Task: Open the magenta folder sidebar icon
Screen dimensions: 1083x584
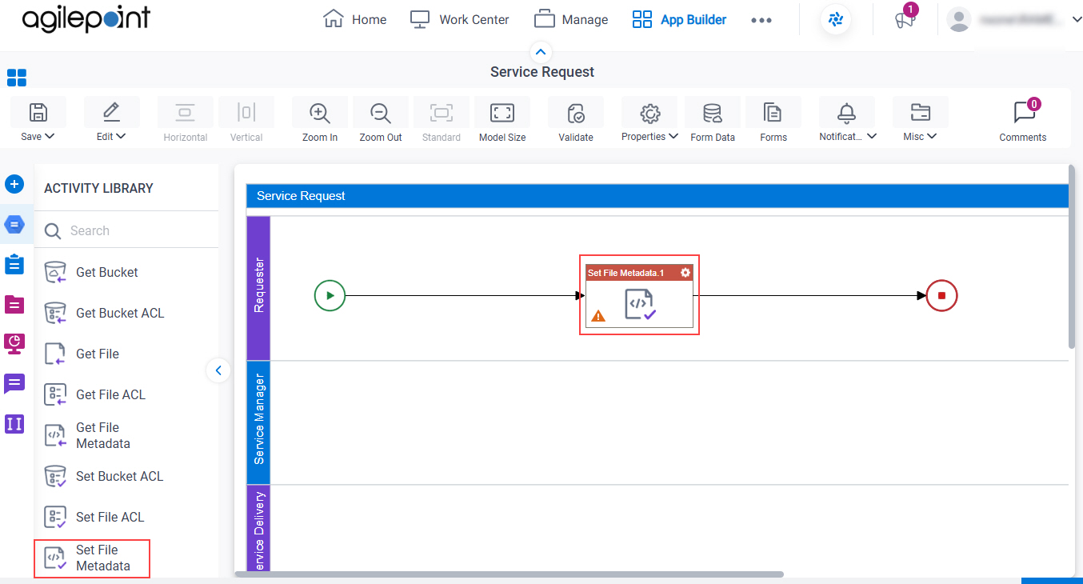Action: coord(14,304)
